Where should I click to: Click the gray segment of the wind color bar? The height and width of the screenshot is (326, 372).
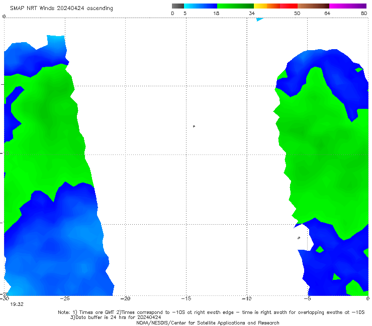pyautogui.click(x=178, y=6)
